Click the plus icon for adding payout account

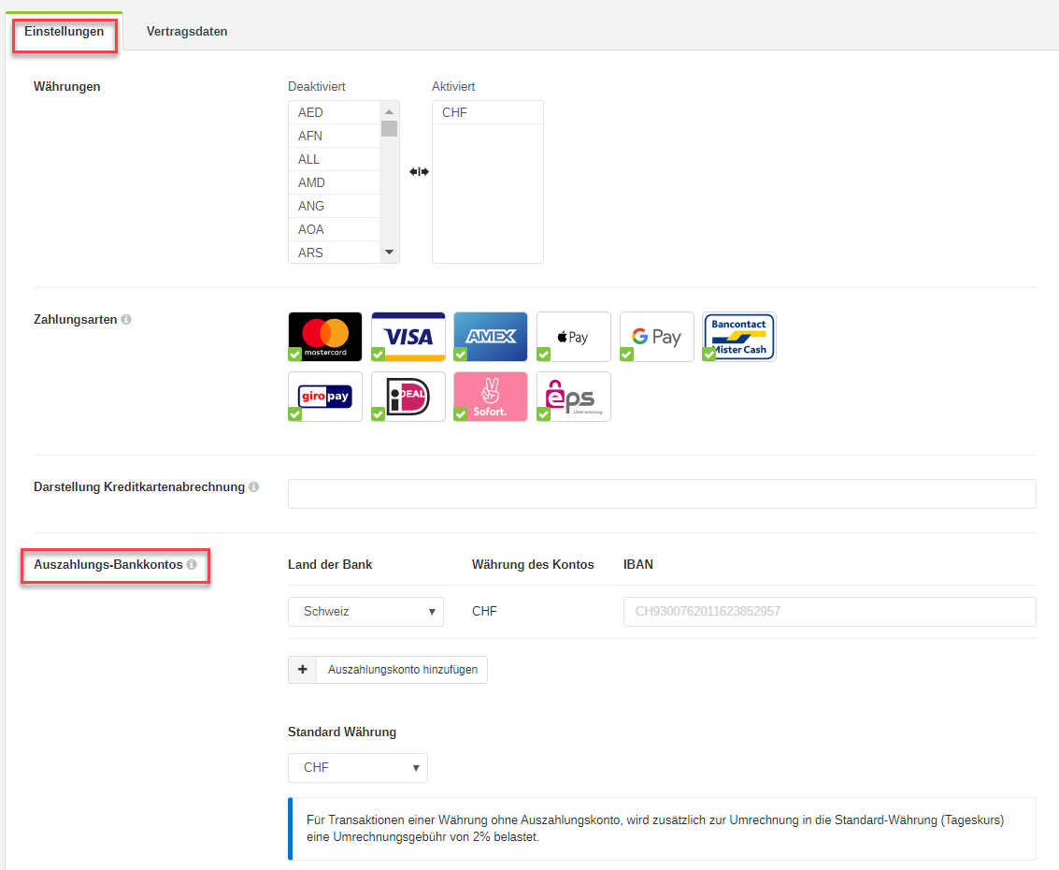pos(303,670)
